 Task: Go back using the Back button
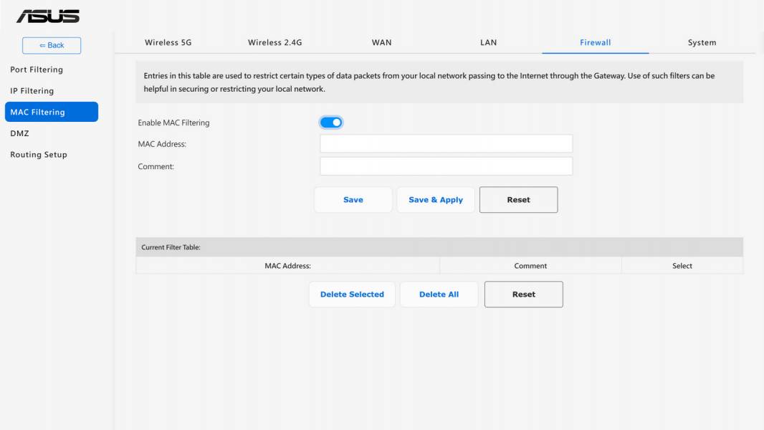(x=52, y=45)
